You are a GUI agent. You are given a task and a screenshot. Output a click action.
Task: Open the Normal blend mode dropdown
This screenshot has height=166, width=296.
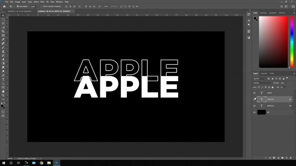[x=262, y=83]
